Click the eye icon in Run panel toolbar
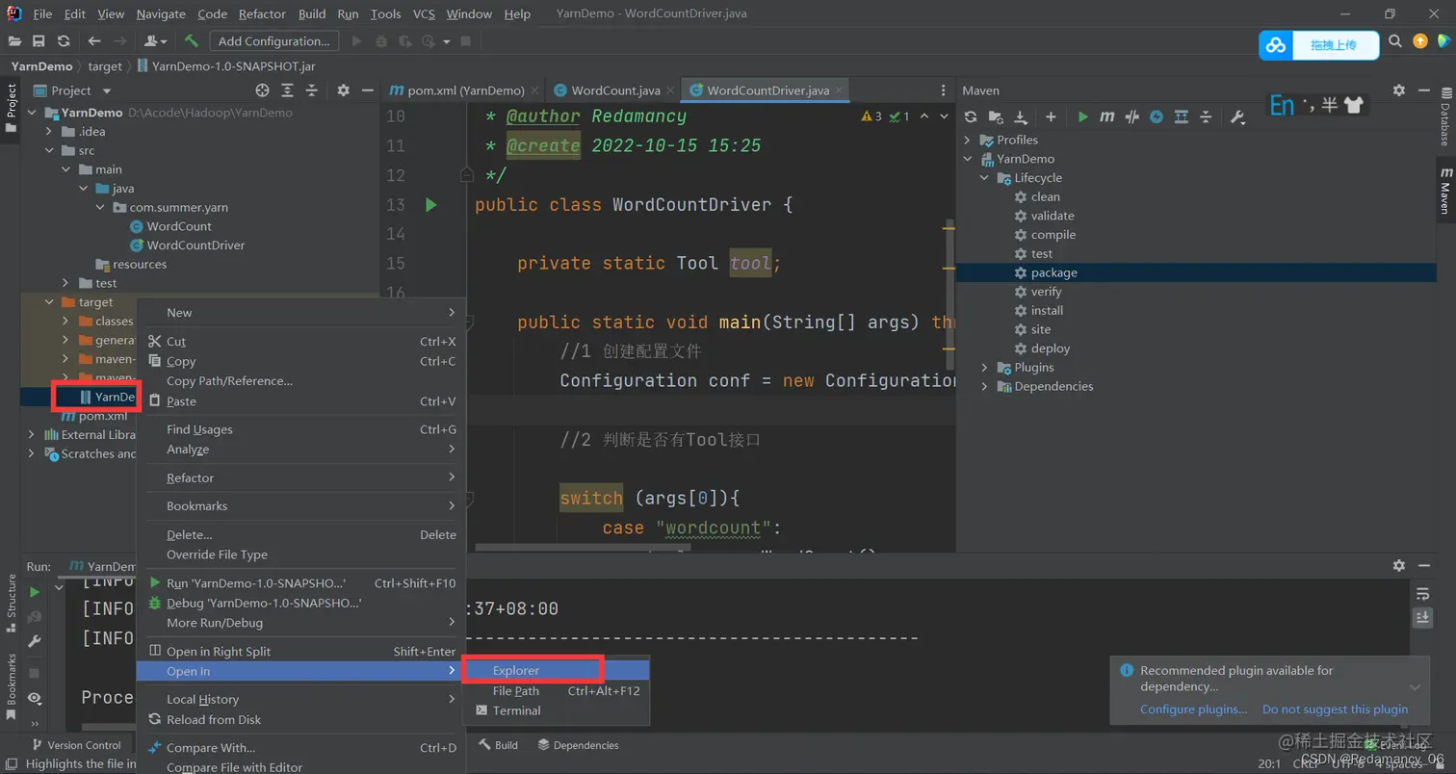Screen dimensions: 1456x774 click(x=35, y=698)
